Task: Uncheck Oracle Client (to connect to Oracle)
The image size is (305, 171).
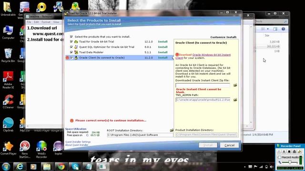Action: pyautogui.click(x=71, y=57)
